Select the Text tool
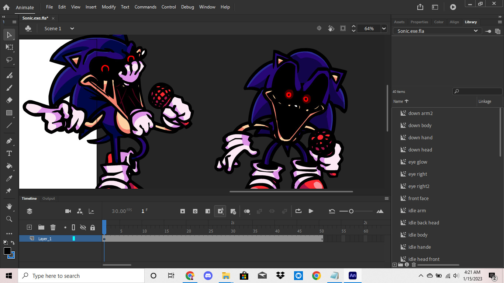The height and width of the screenshot is (283, 504). pyautogui.click(x=9, y=153)
